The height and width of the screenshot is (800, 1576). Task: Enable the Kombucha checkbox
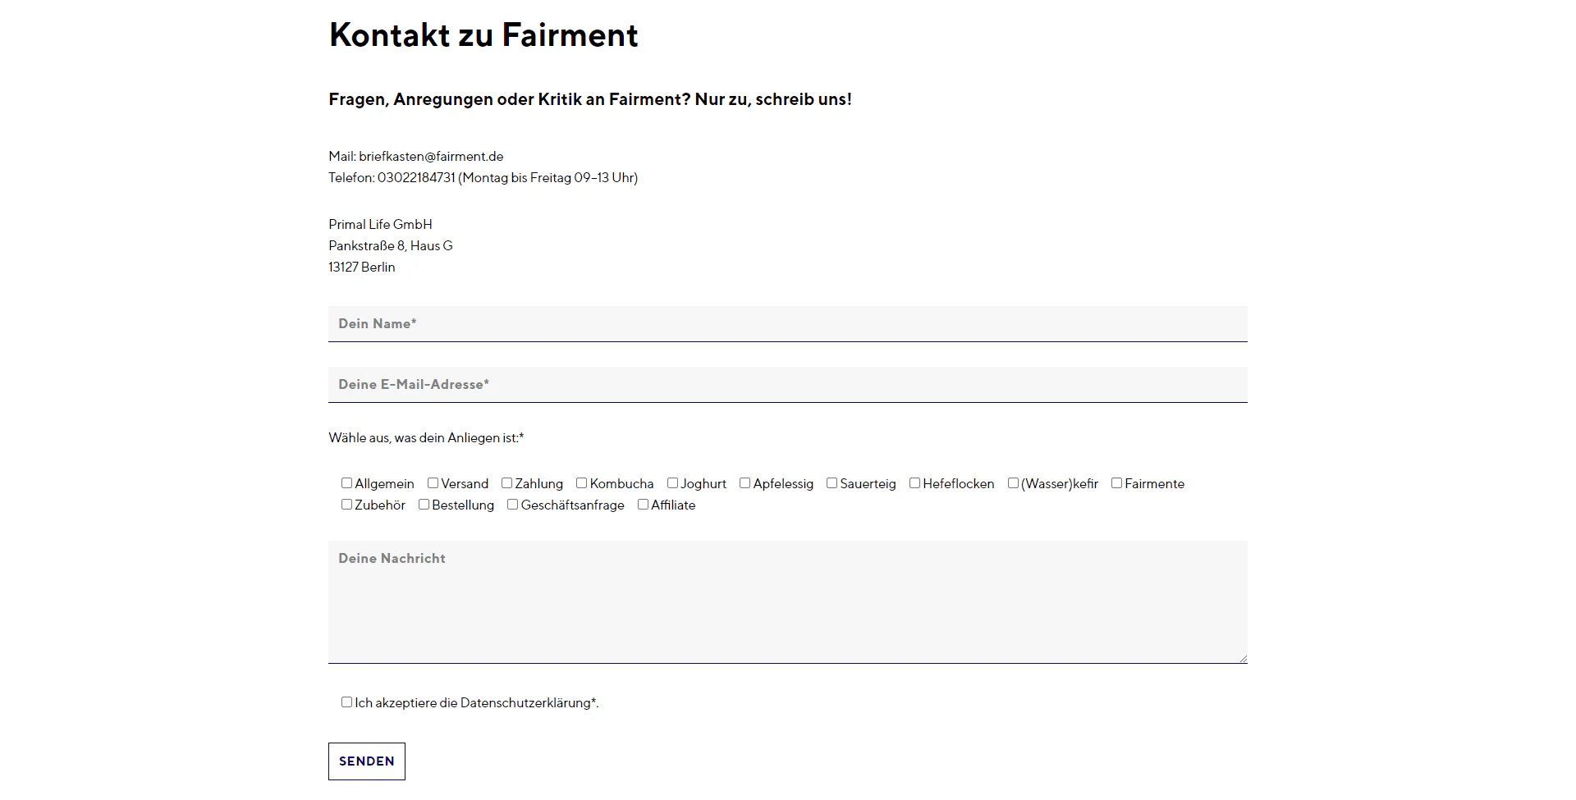pyautogui.click(x=581, y=483)
